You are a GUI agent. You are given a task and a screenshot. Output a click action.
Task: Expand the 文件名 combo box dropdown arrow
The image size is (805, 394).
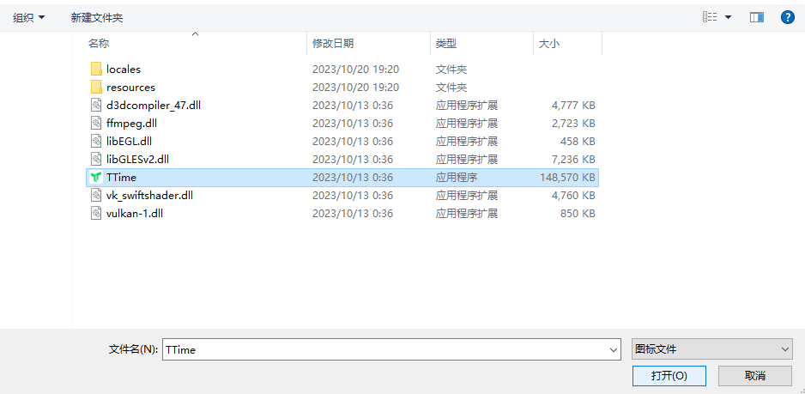tap(614, 349)
